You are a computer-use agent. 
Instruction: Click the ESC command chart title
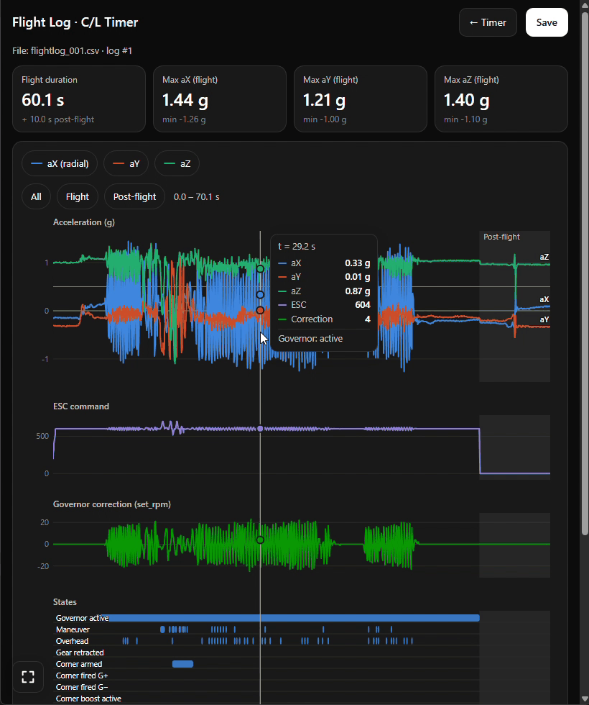(x=81, y=406)
